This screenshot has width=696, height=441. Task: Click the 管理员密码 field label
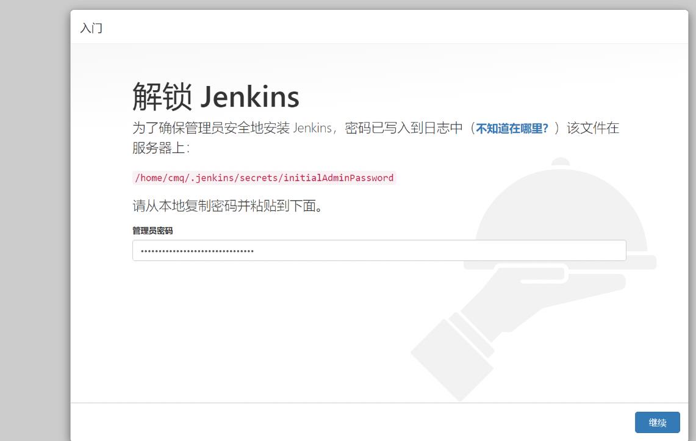(152, 231)
